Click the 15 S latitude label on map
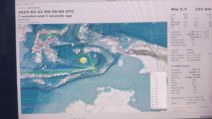The width and height of the screenshot is (212, 119). pyautogui.click(x=23, y=107)
